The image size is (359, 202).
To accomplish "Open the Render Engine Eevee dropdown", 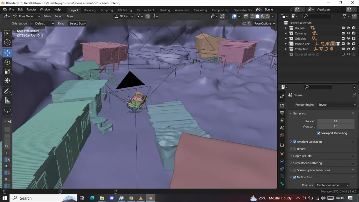I will pos(337,105).
